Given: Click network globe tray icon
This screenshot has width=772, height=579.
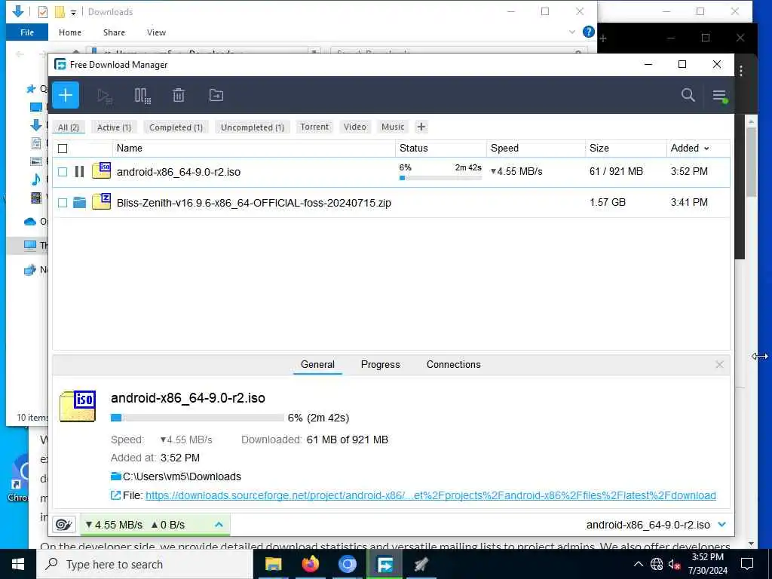Looking at the screenshot, I should (x=657, y=564).
